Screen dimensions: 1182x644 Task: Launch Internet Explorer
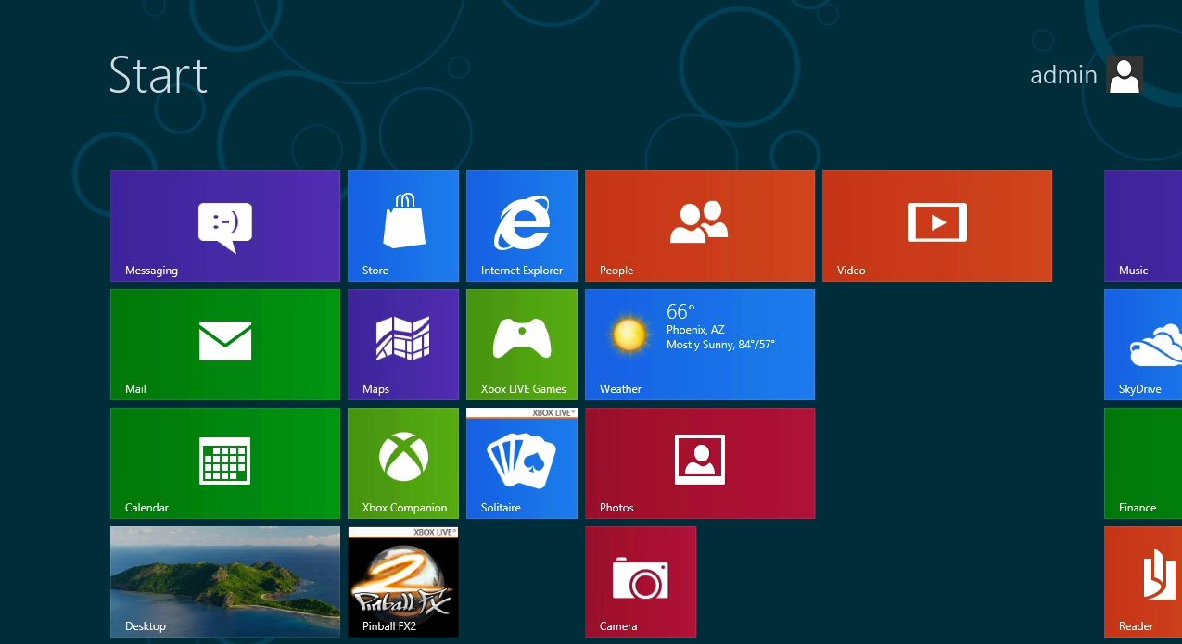[x=522, y=225]
